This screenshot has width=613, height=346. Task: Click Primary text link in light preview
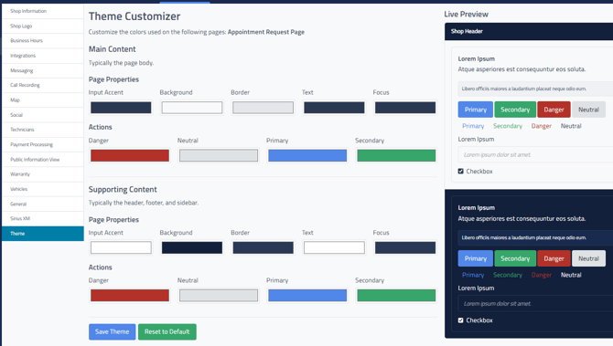point(473,126)
